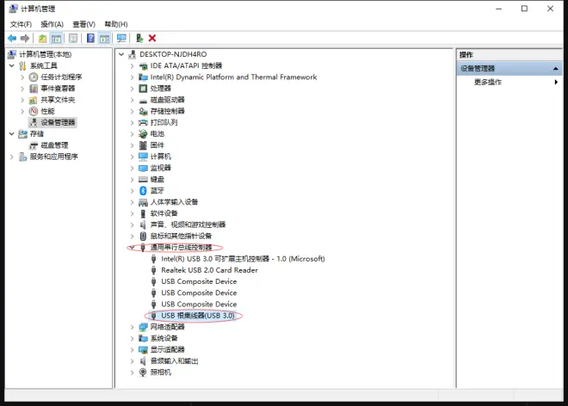Expand 性能 in left tree
Viewport: 568px width, 406px height.
[22, 111]
